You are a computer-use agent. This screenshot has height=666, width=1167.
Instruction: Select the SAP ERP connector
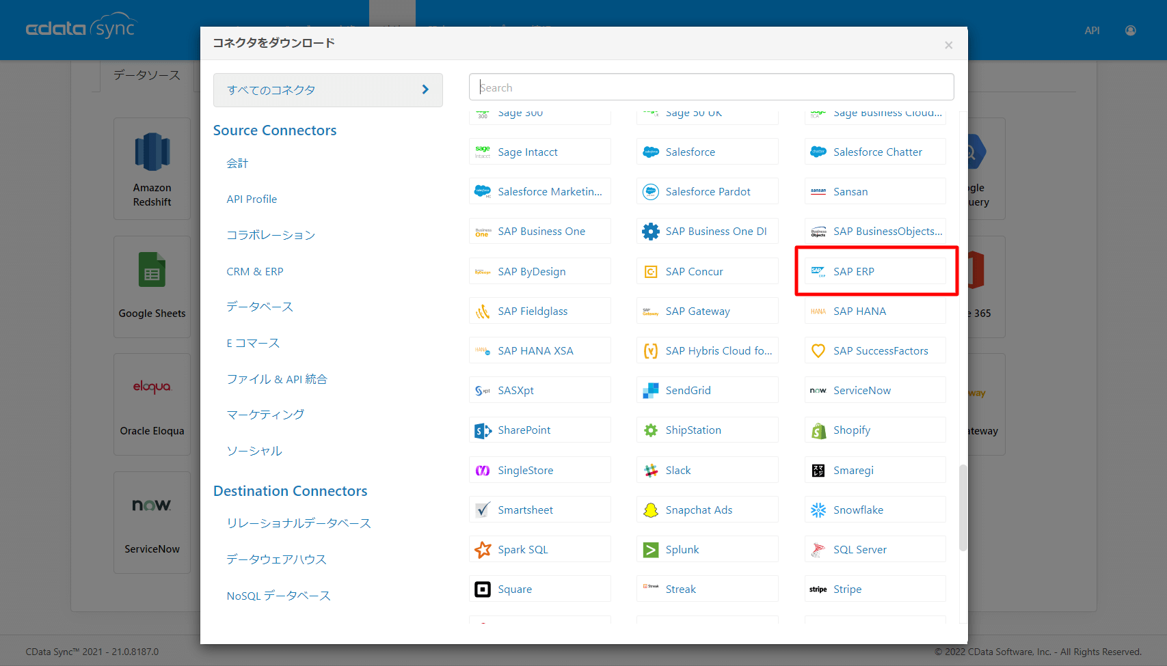tap(876, 270)
